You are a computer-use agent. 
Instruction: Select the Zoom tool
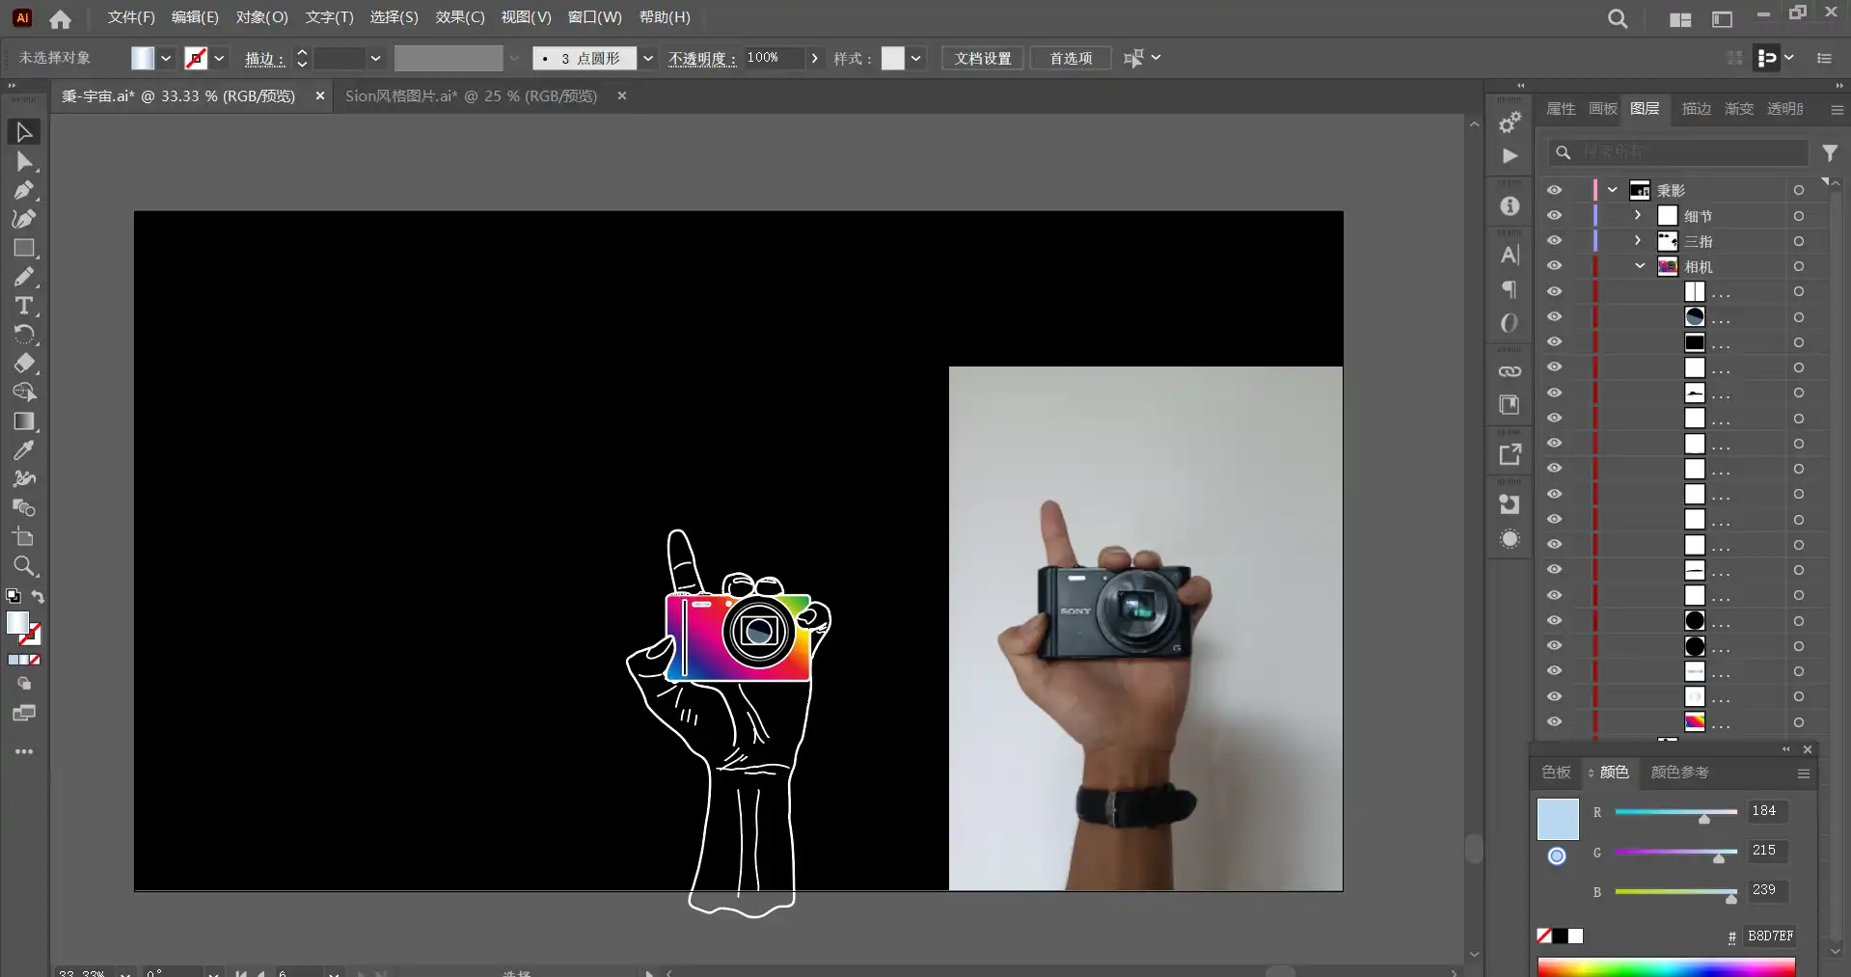24,566
